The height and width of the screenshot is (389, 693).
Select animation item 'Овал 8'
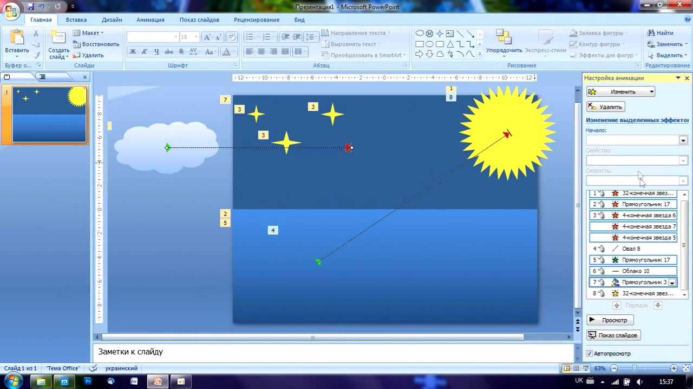tap(633, 249)
